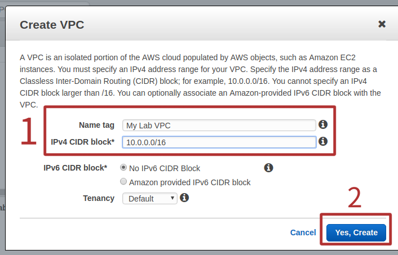Click the info icon beside Name tag field
Image resolution: width=398 pixels, height=255 pixels.
pyautogui.click(x=323, y=125)
